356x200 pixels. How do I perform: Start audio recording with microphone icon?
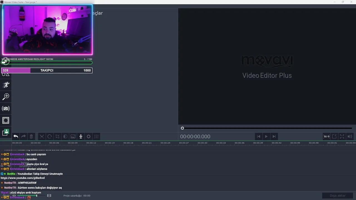pos(81,136)
